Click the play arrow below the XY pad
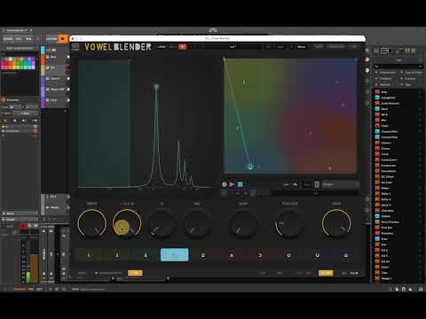 (x=232, y=184)
